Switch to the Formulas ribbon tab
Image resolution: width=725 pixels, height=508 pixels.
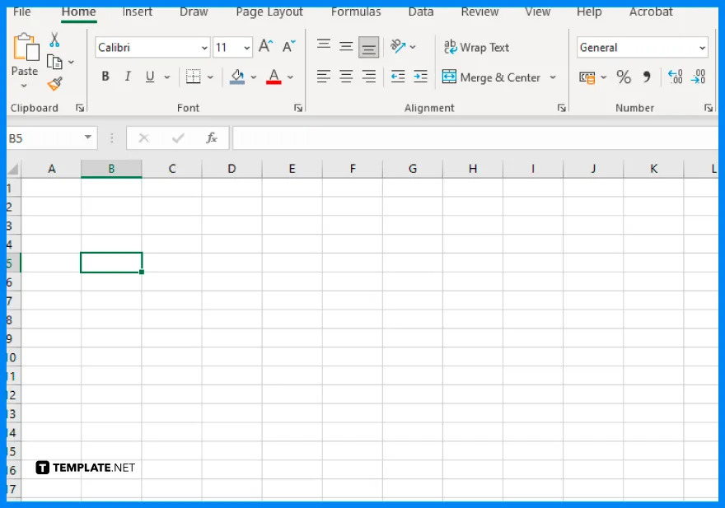pos(356,12)
